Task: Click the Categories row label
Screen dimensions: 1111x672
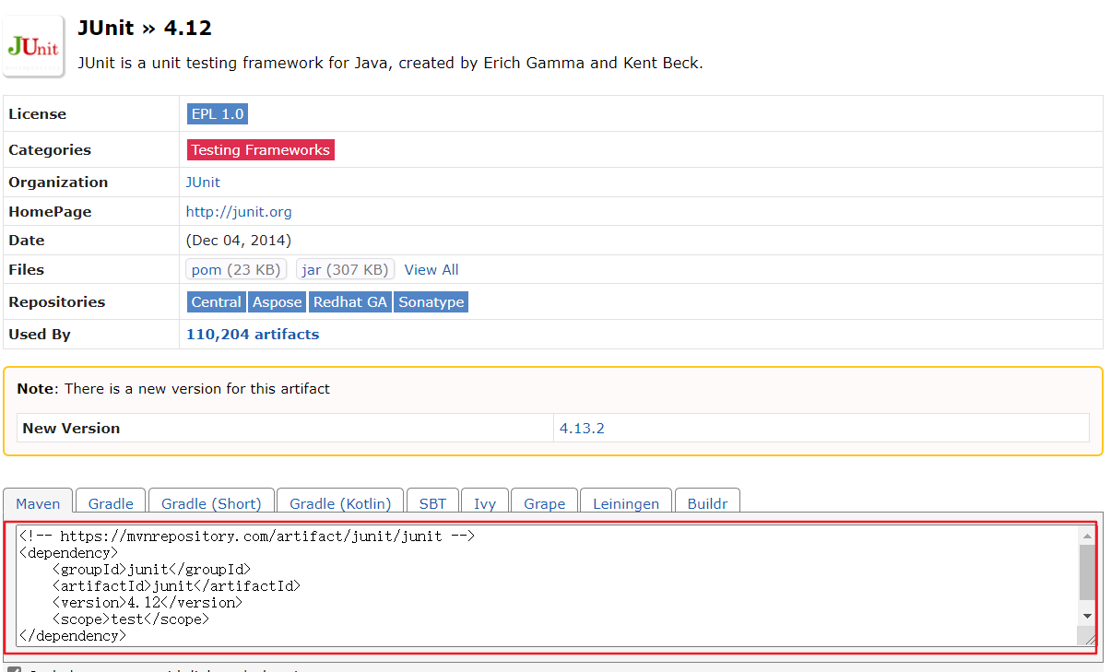Action: [50, 150]
